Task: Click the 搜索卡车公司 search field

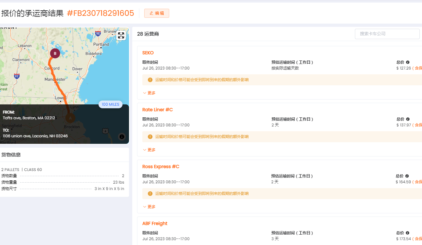Action: click(x=387, y=34)
